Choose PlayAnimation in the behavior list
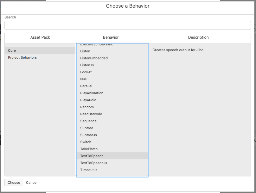Image resolution: width=256 pixels, height=193 pixels. point(92,93)
